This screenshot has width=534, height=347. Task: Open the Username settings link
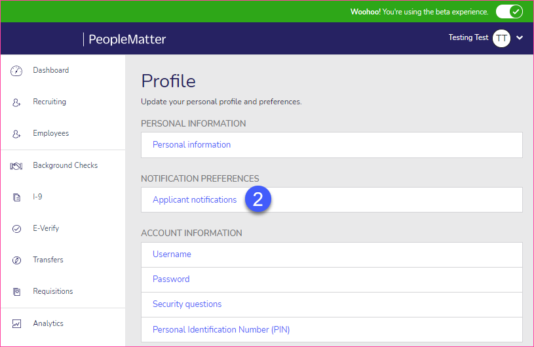click(x=172, y=255)
